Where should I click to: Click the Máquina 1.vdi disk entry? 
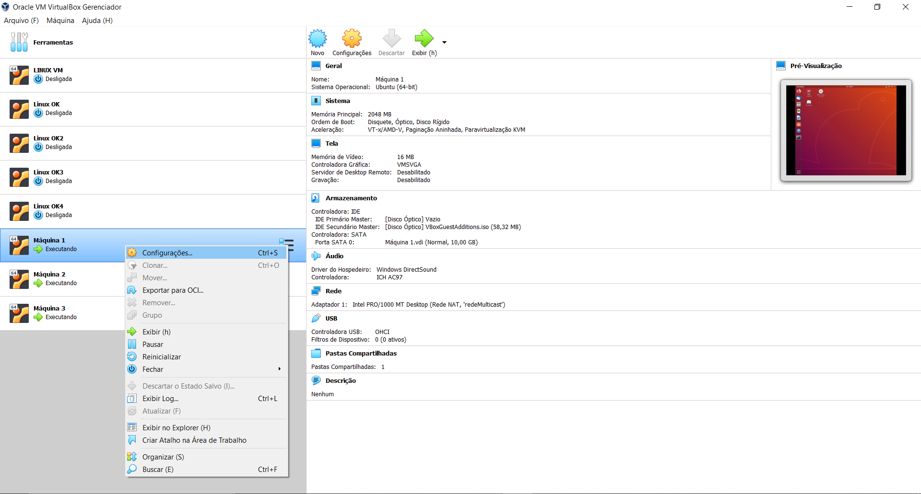431,242
